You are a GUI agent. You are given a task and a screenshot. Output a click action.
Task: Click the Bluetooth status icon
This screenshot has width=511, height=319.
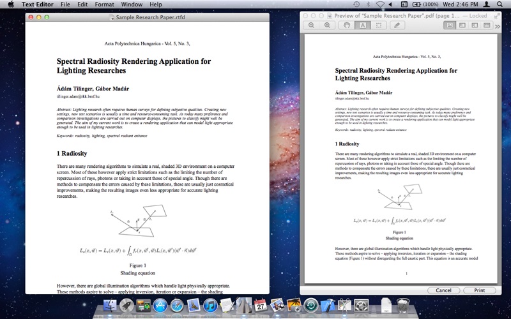point(369,4)
